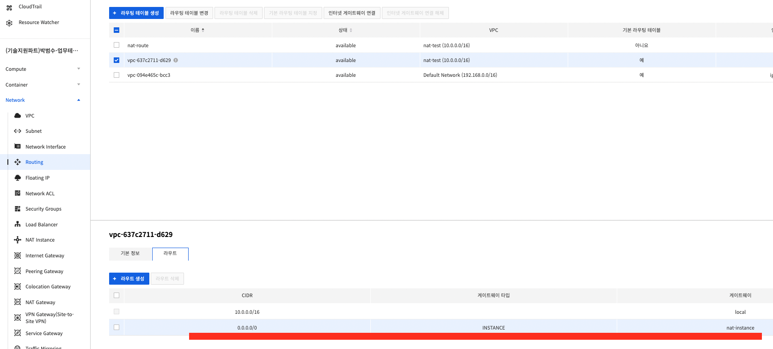The height and width of the screenshot is (349, 773).
Task: Click the nat-instance gateway cell
Action: (x=740, y=328)
